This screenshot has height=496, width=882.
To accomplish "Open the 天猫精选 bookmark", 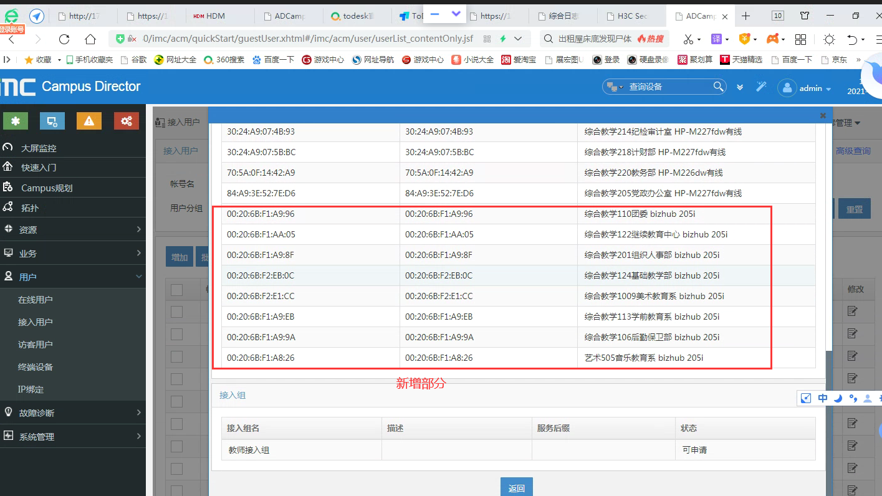I will (741, 60).
